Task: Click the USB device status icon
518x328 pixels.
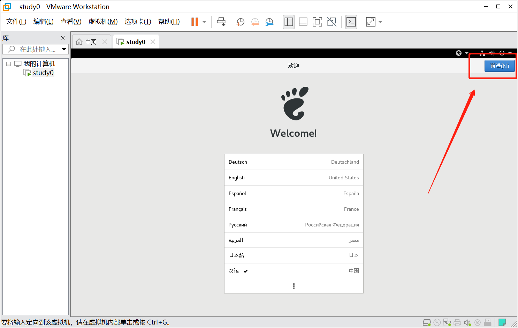Action: tap(488, 322)
